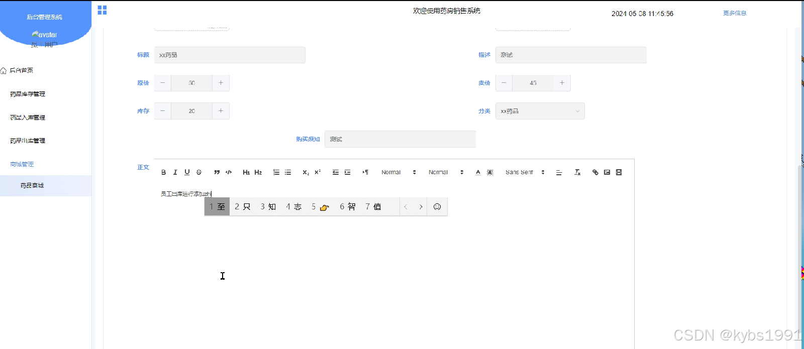Open 药品库存管理 sidebar menu
Image resolution: width=804 pixels, height=349 pixels.
click(x=28, y=94)
